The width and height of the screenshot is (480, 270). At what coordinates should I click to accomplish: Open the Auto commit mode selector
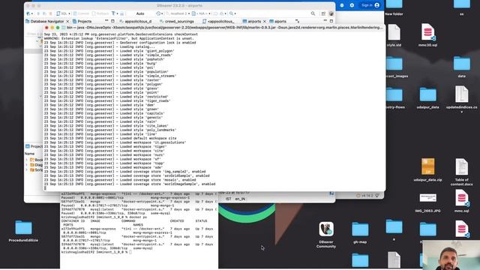coord(140,13)
